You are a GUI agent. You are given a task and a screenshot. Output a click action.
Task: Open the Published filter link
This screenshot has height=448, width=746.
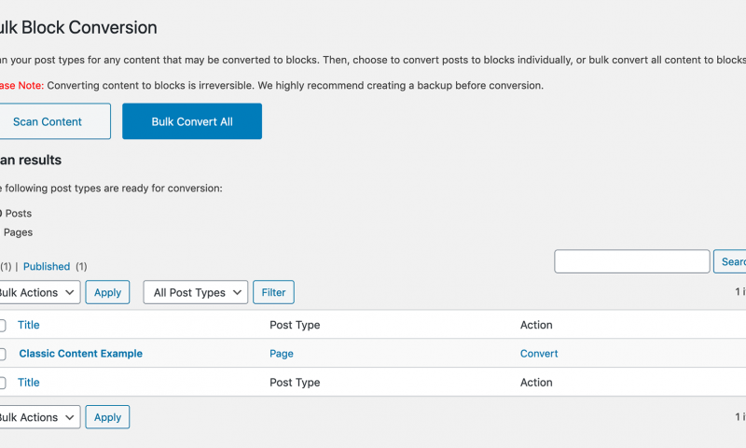(x=47, y=267)
